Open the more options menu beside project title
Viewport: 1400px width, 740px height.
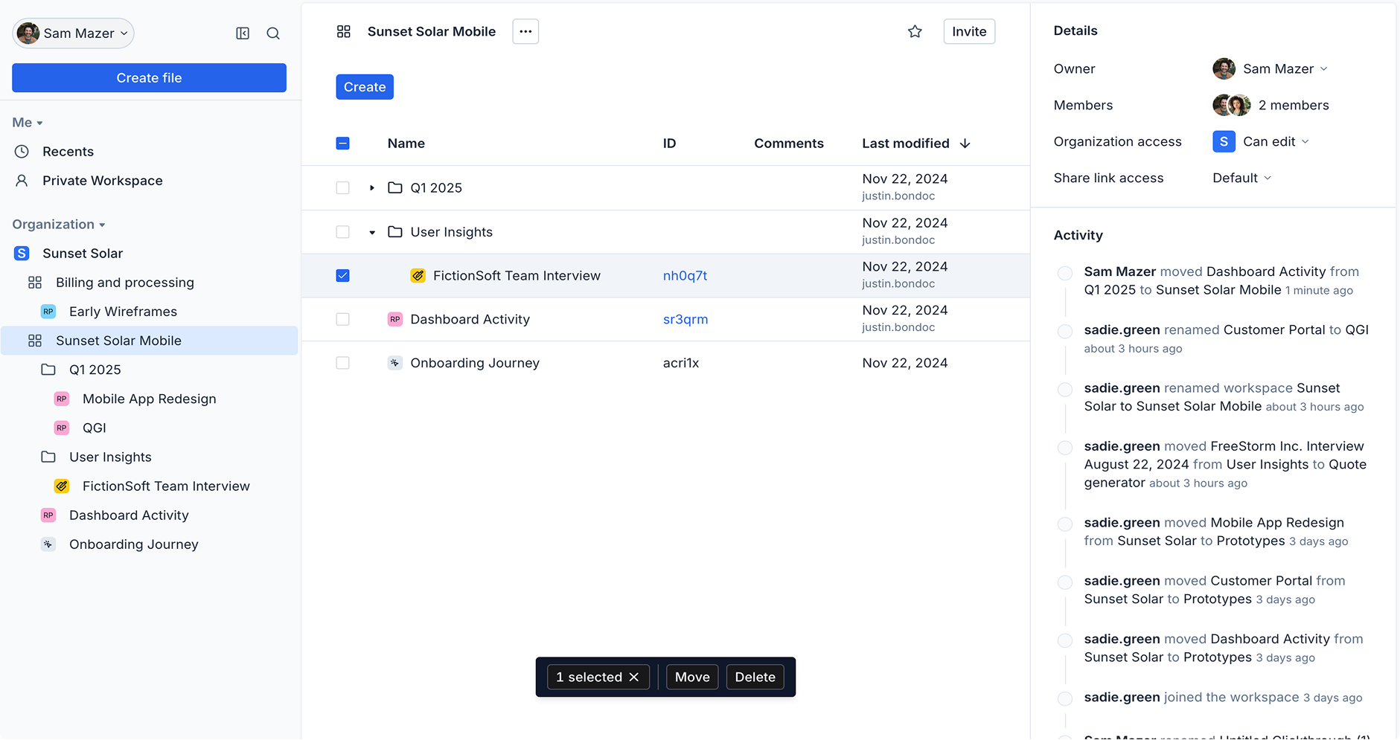point(525,31)
